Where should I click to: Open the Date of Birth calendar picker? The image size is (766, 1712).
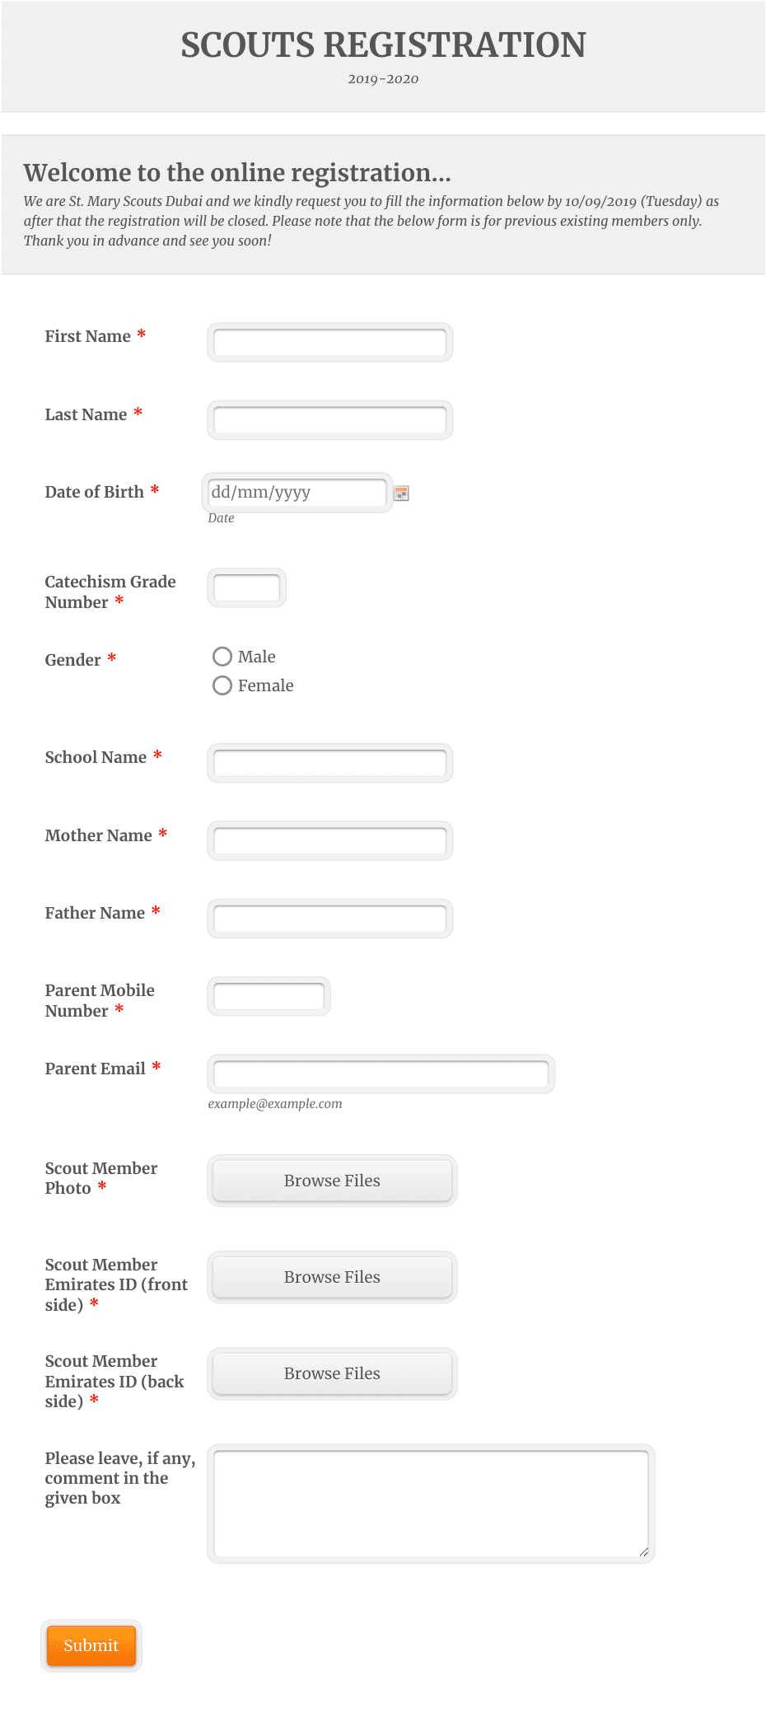(x=401, y=493)
